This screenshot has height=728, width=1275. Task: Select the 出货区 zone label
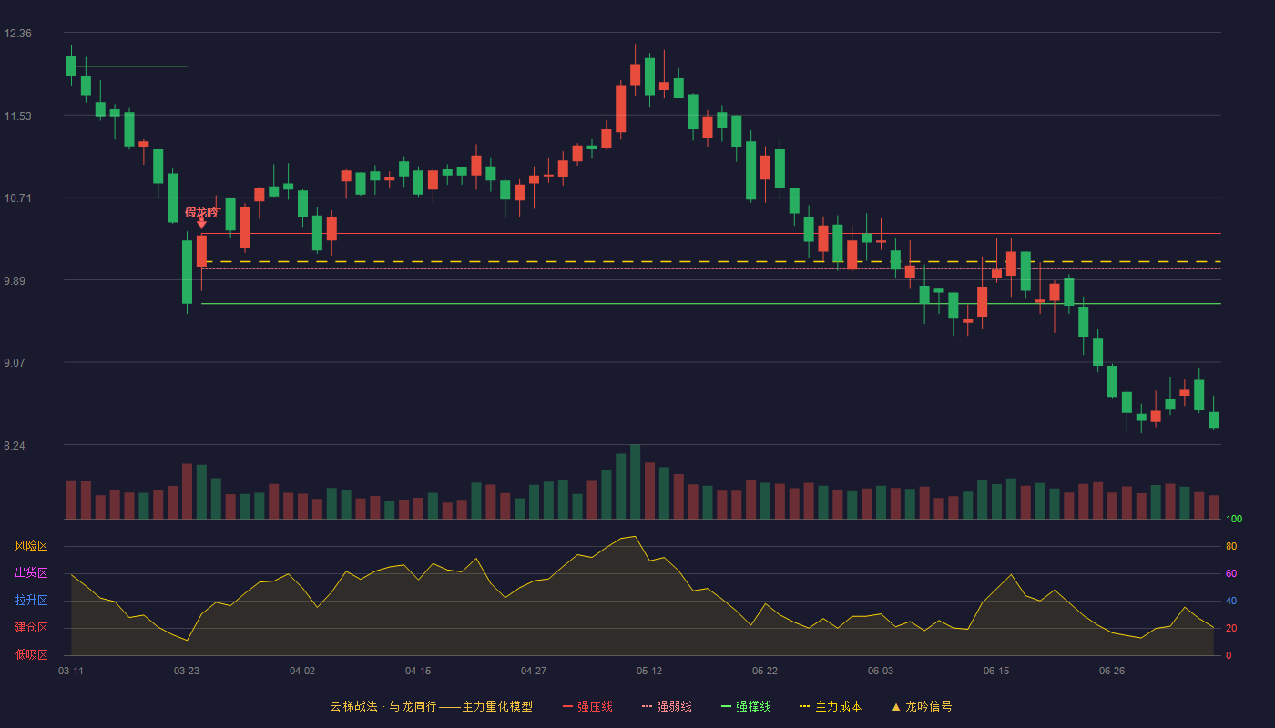pos(31,573)
